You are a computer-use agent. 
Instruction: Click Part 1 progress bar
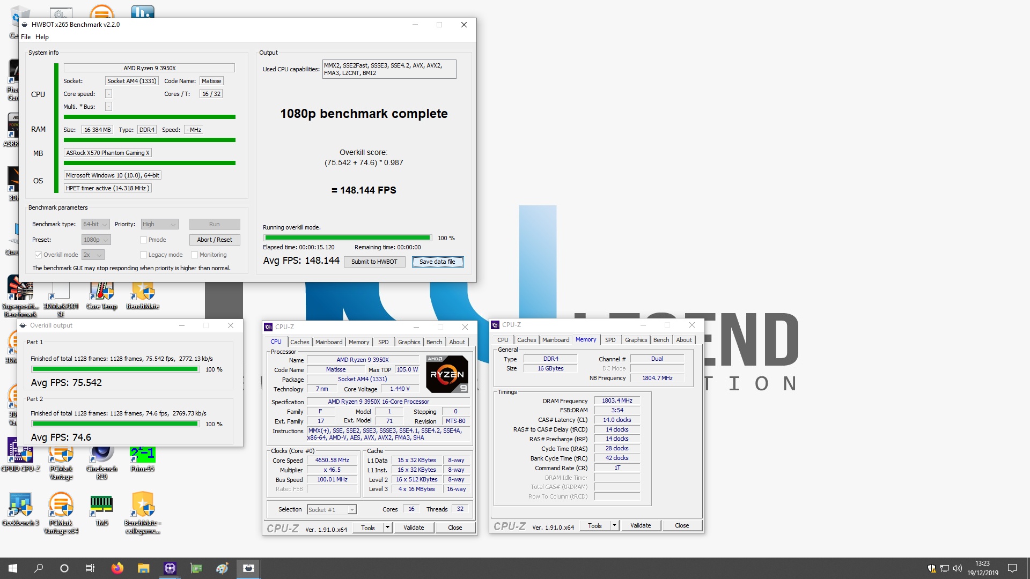(115, 369)
